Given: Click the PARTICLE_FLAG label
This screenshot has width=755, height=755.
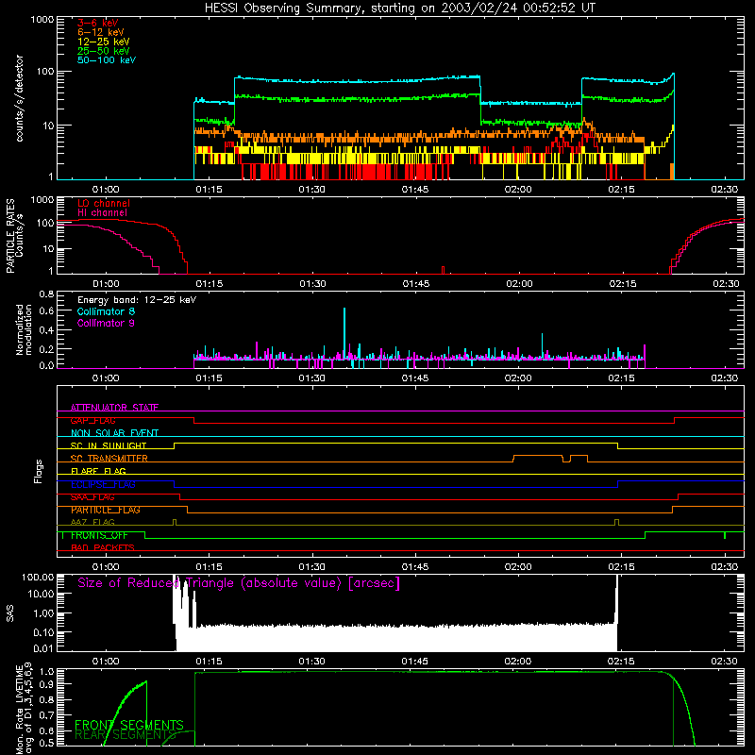Looking at the screenshot, I should pyautogui.click(x=106, y=510).
